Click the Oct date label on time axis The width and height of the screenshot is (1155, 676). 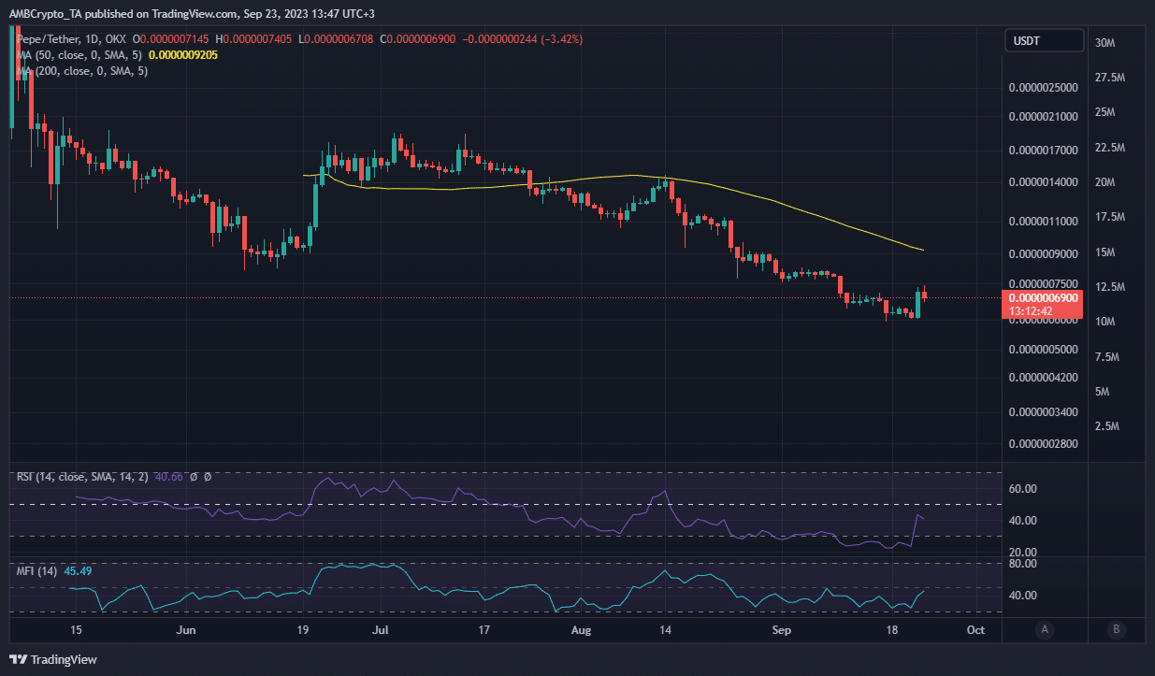pos(975,630)
